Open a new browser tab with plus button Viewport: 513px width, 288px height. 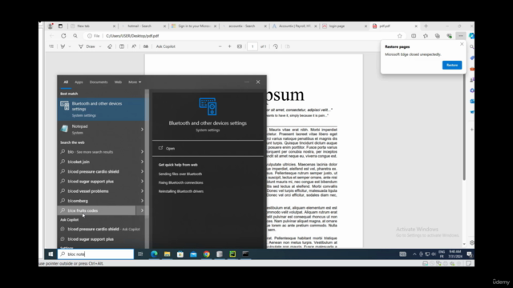tap(426, 26)
